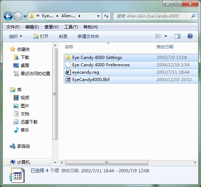This screenshot has width=201, height=187.
Task: Sort by the 修改日期 column header
Action: pyautogui.click(x=165, y=47)
